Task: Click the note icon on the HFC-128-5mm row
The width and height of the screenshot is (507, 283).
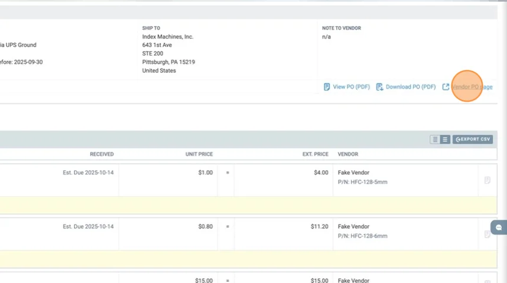Action: 487,180
